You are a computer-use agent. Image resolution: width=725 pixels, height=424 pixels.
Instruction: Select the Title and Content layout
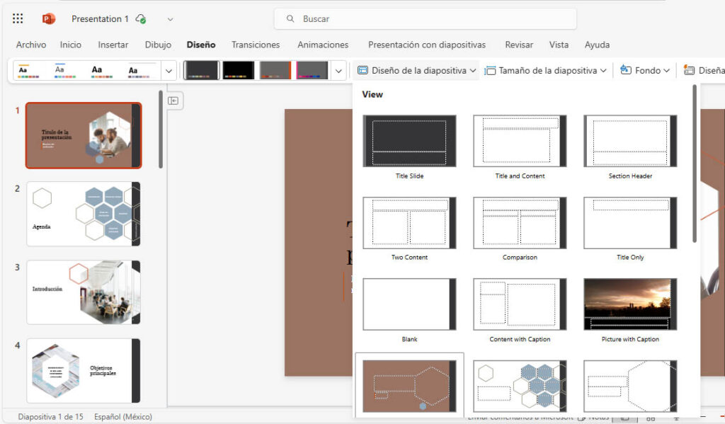[x=520, y=142]
